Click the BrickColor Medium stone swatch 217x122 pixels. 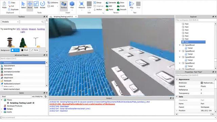(202, 83)
